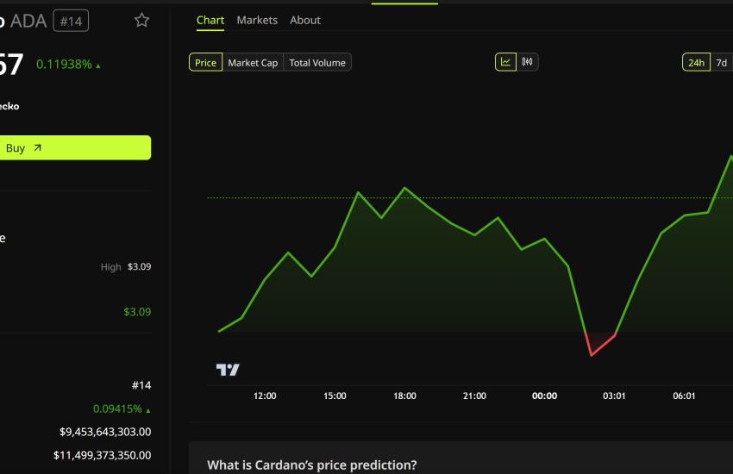This screenshot has height=474, width=733.
Task: Click the 21:00 time axis label
Action: [x=474, y=396]
